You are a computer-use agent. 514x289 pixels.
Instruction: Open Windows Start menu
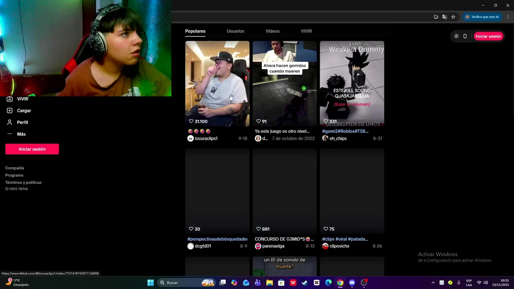151,283
